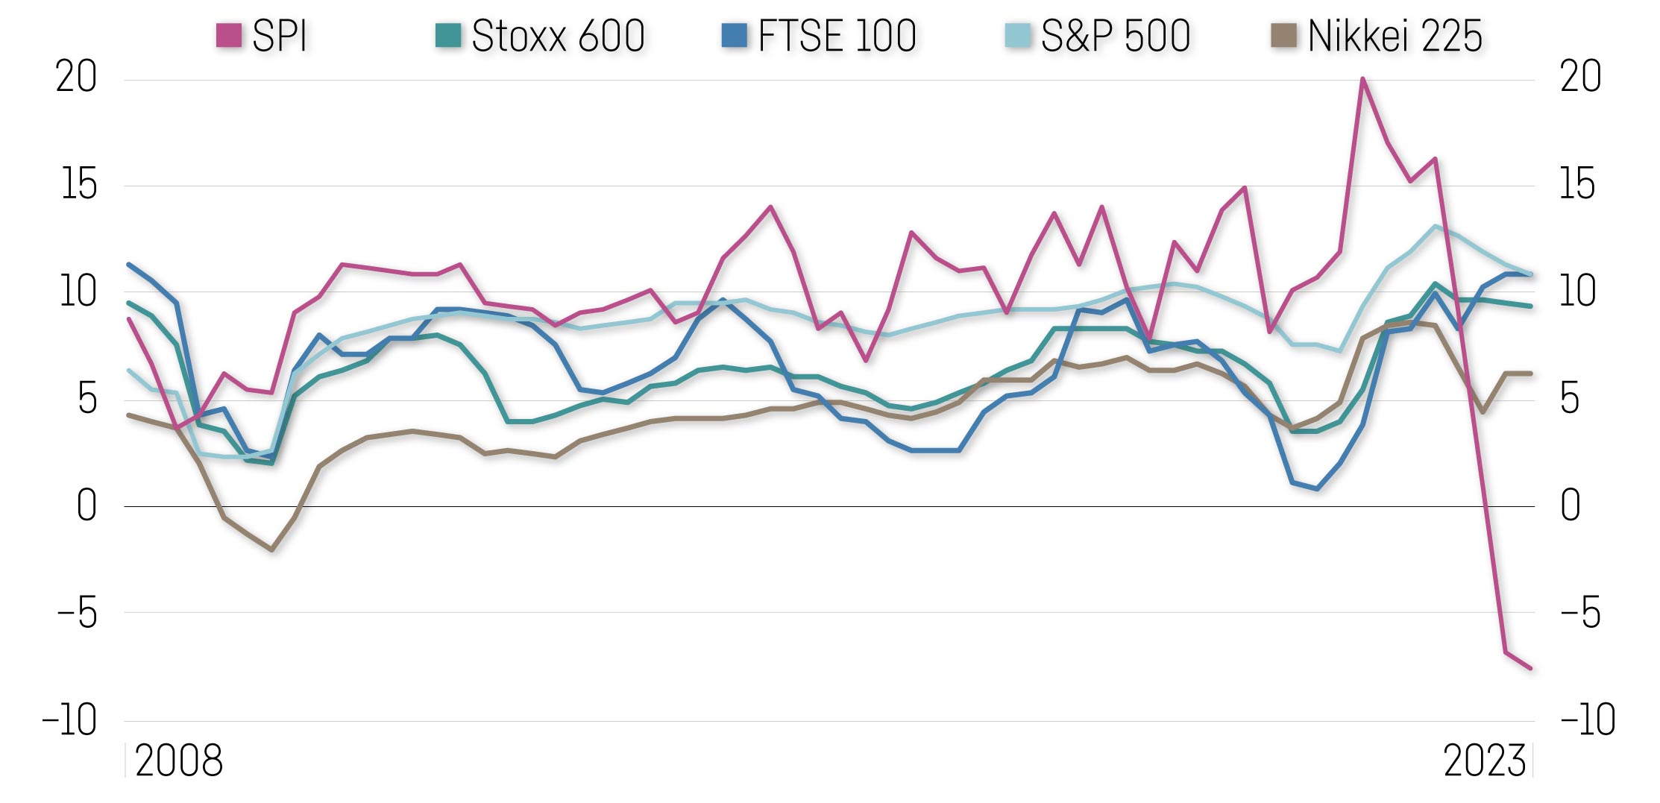Click the SPI line's peak at 20

coord(1362,78)
